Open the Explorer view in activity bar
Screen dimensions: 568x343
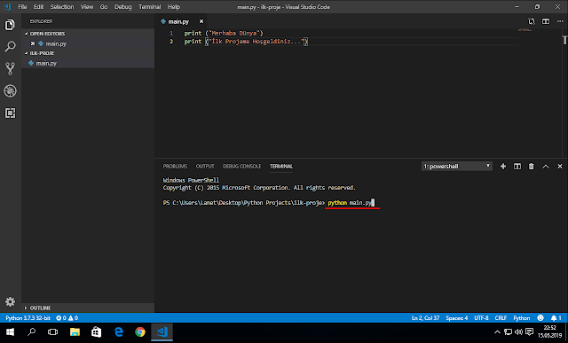point(10,25)
